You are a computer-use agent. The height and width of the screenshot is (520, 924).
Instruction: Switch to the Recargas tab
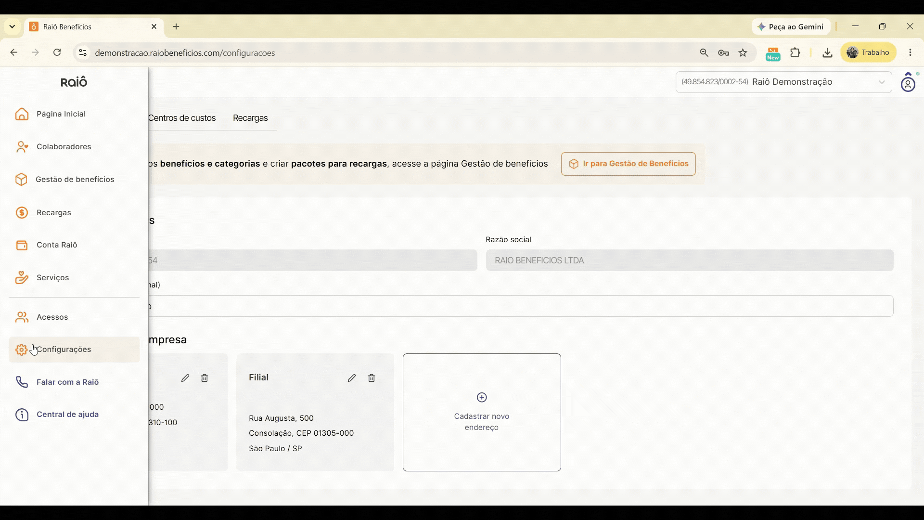(250, 118)
